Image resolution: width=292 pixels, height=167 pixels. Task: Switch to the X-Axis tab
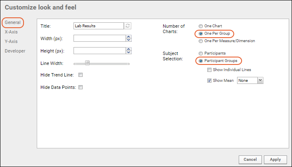(x=11, y=32)
